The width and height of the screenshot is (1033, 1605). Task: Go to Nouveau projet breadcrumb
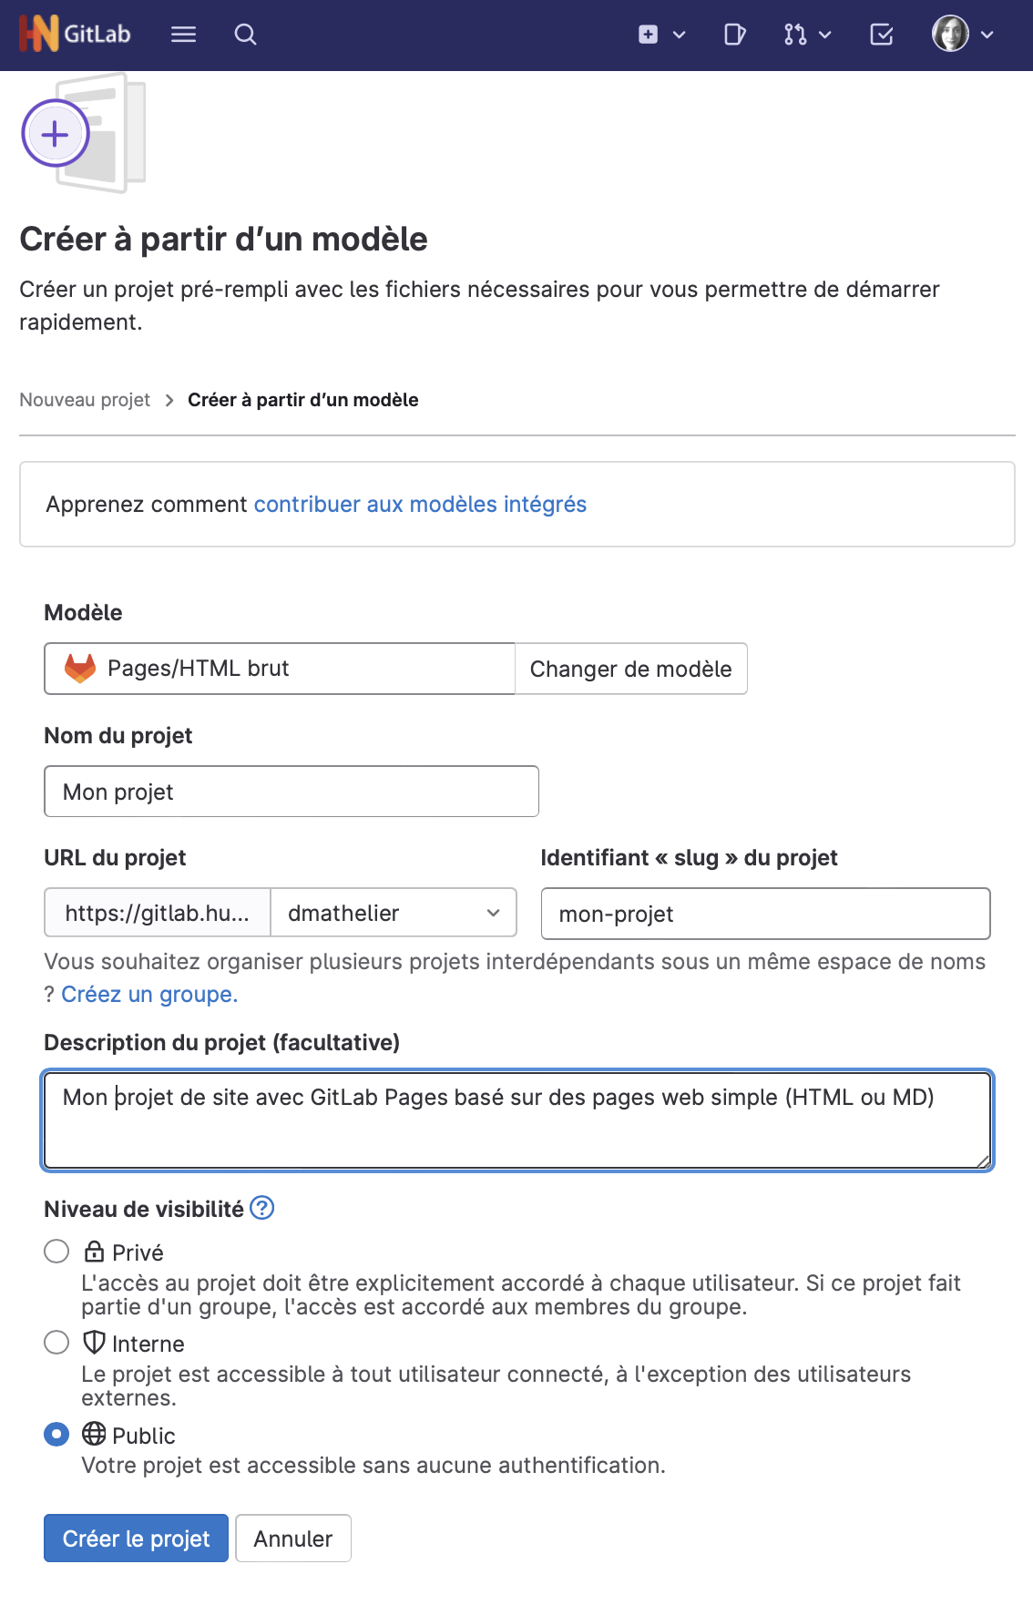tap(85, 400)
